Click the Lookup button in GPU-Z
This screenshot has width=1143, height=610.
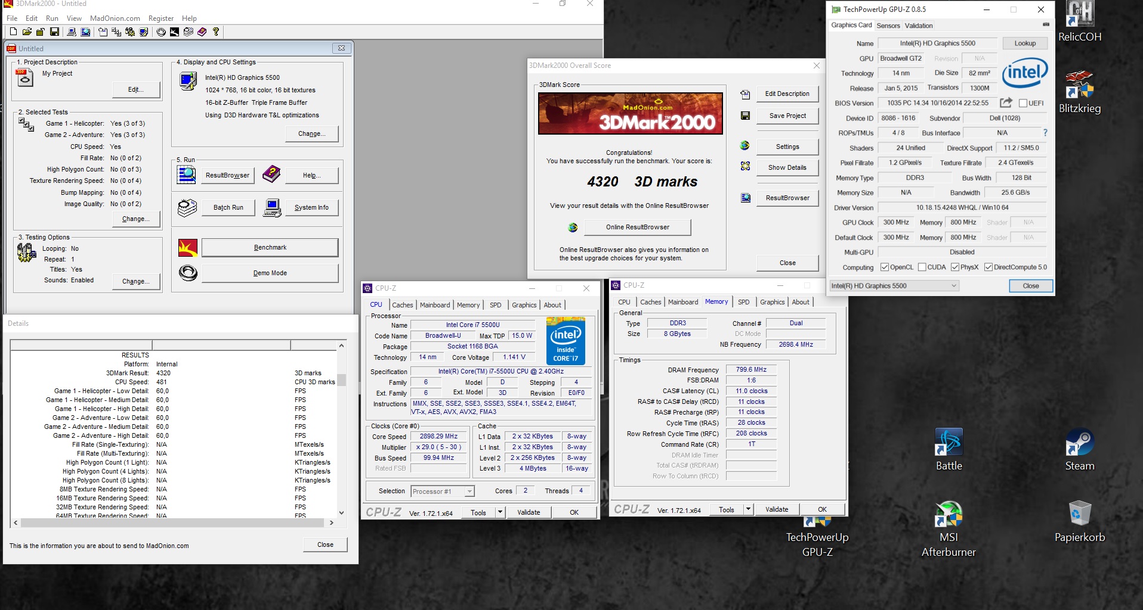point(1025,43)
